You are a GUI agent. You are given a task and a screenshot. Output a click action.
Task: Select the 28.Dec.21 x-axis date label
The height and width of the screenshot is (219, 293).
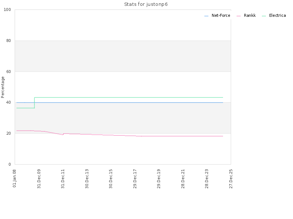click(x=183, y=179)
